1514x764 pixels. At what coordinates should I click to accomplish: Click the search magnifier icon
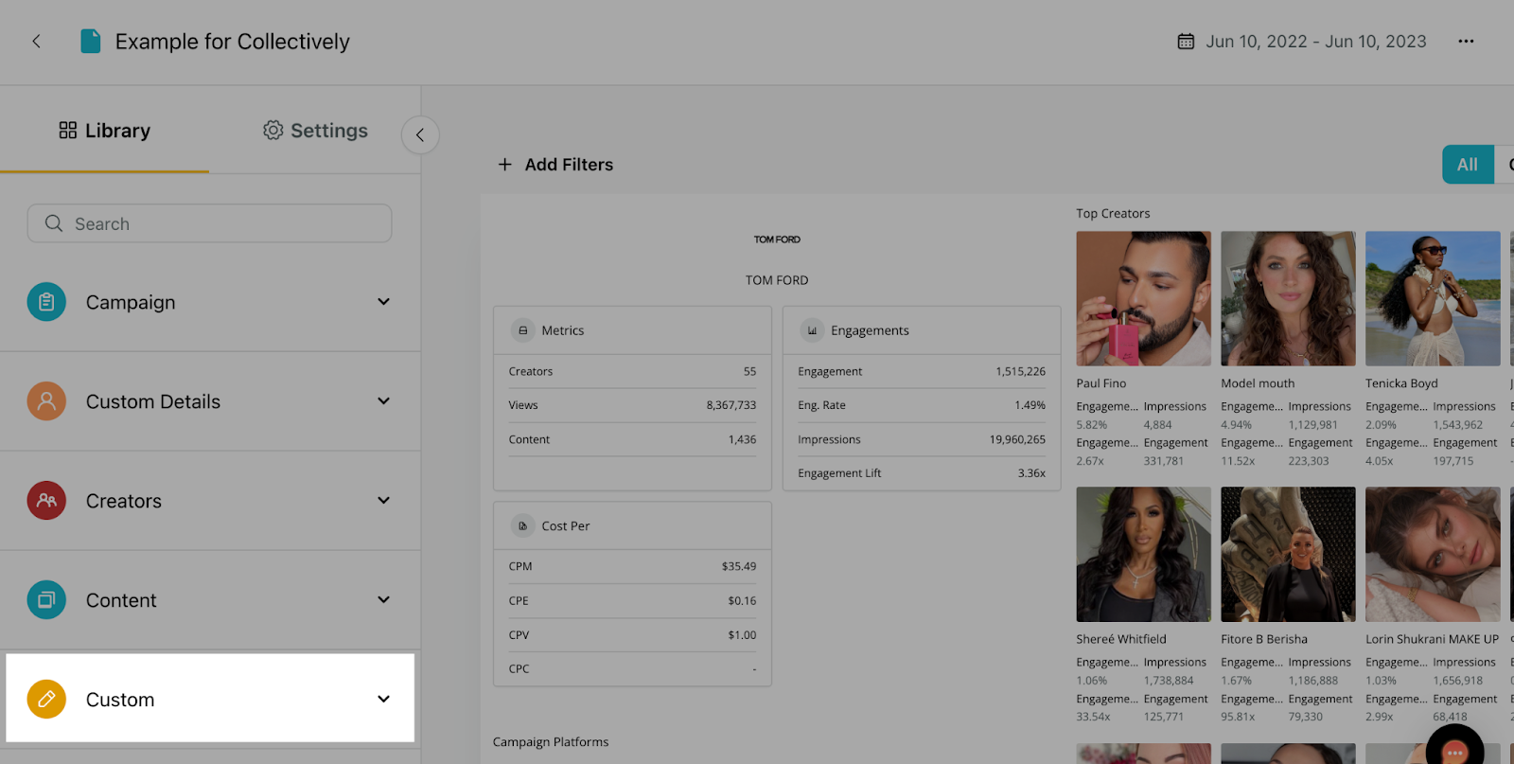pos(54,223)
